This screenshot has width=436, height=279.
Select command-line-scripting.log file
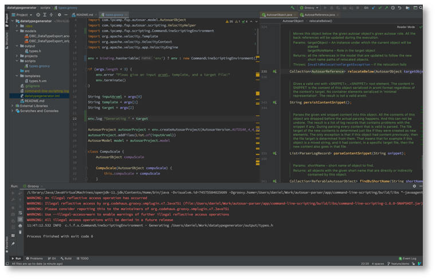45,91
